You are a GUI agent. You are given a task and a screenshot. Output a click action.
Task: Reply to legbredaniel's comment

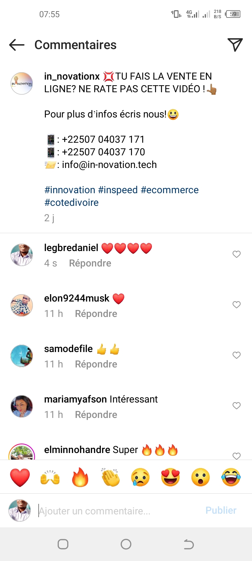(x=90, y=263)
